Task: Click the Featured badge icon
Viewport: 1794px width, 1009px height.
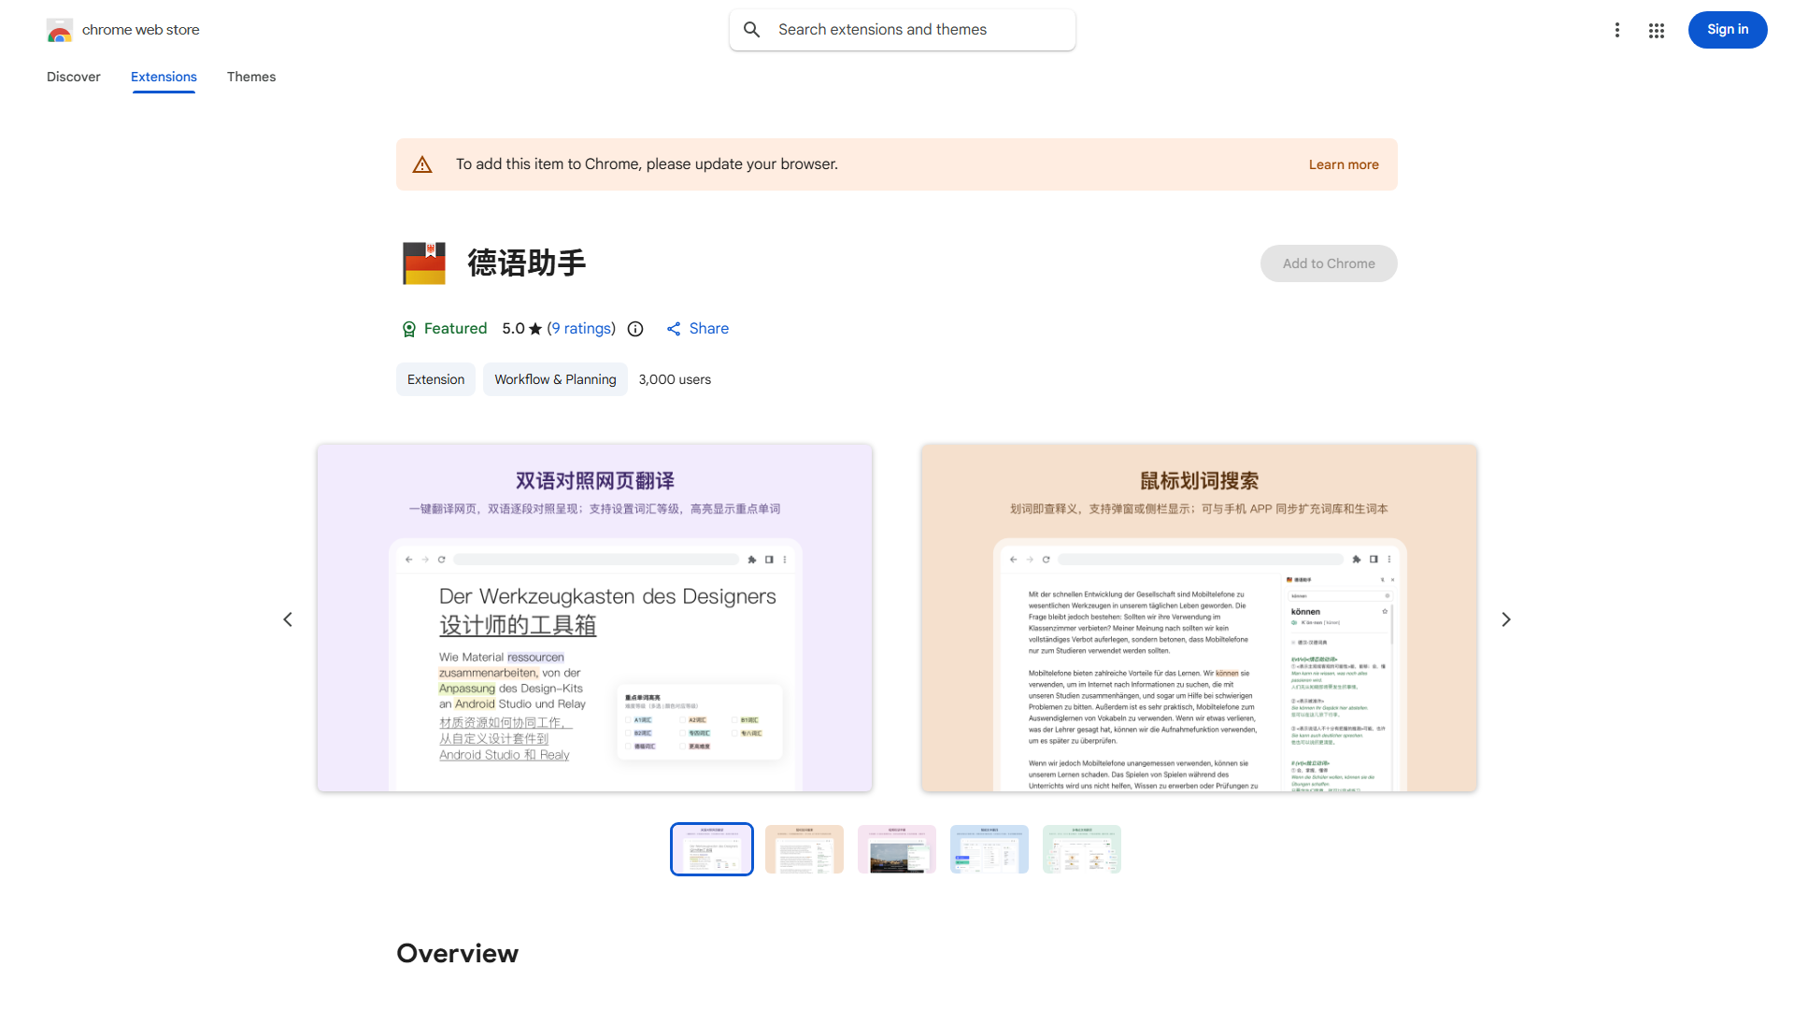Action: click(409, 329)
